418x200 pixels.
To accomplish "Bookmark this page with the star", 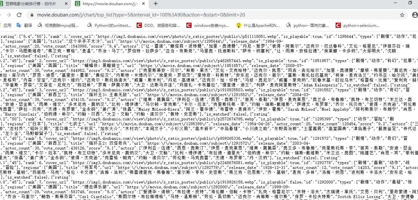I will point(402,15).
